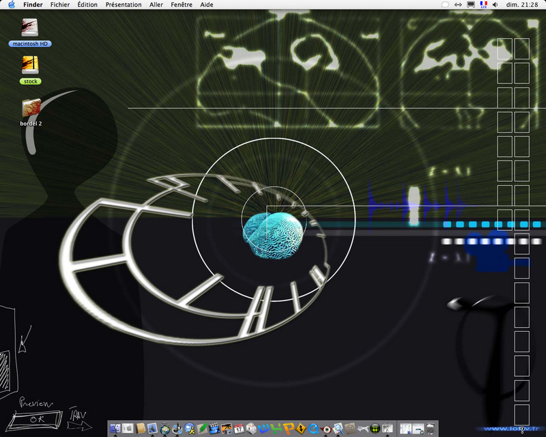
Task: Open iTunes from the Dock
Action: coord(177,428)
